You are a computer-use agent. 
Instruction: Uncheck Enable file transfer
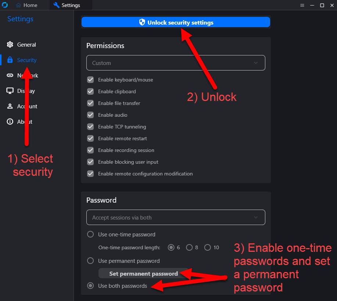click(x=90, y=103)
